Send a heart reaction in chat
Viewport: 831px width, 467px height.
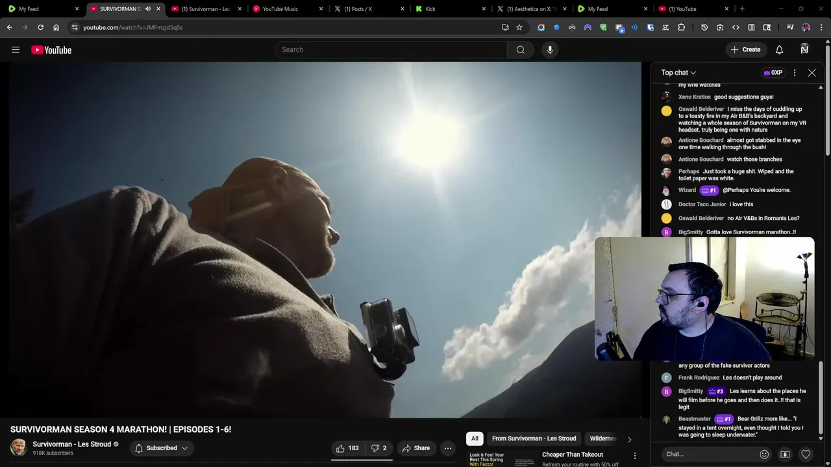(806, 454)
